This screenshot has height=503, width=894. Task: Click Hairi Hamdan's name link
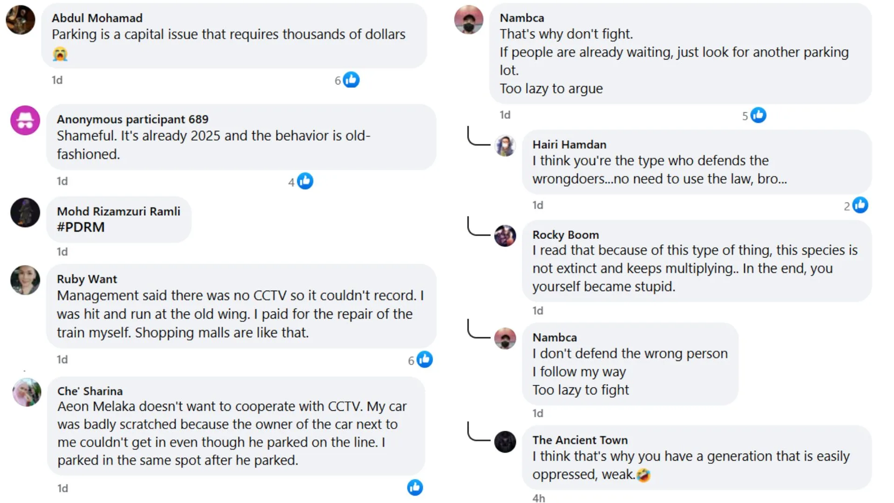click(x=569, y=144)
